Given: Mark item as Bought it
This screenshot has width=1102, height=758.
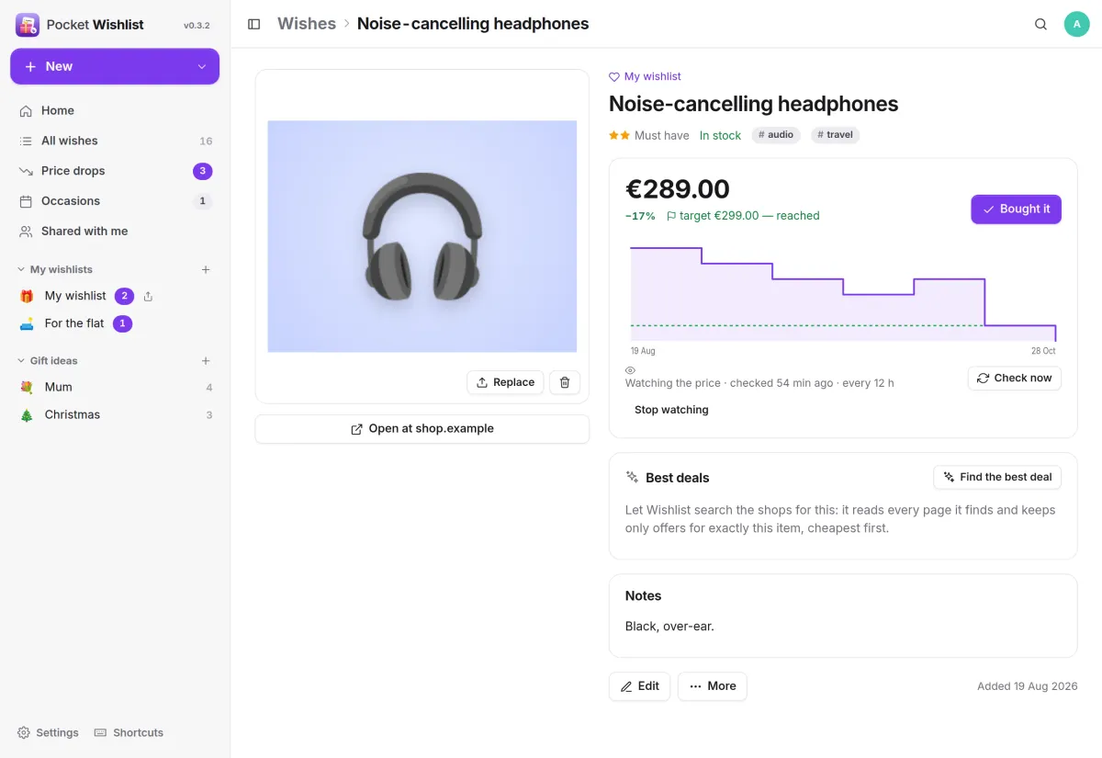Looking at the screenshot, I should click(x=1016, y=209).
